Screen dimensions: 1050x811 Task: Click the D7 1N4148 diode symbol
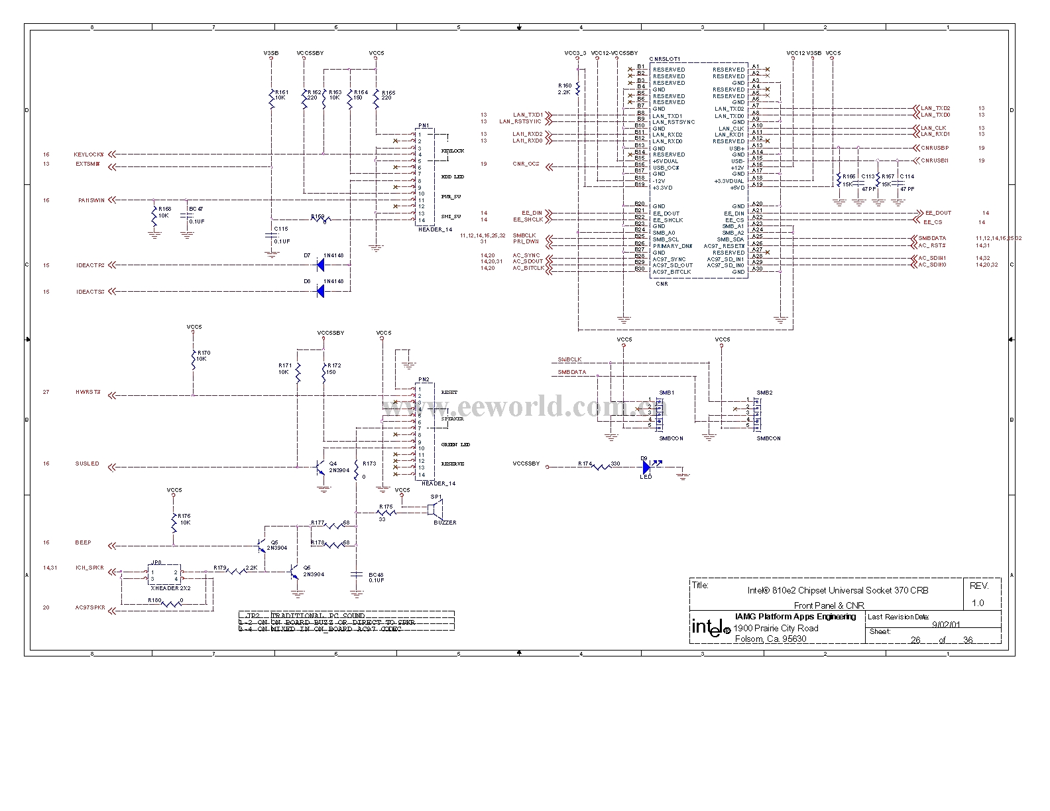[320, 265]
